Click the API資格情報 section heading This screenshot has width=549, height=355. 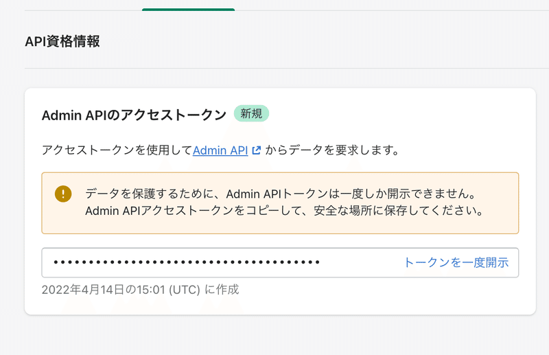point(62,41)
